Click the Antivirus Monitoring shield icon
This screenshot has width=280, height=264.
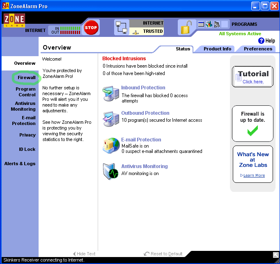click(110, 171)
